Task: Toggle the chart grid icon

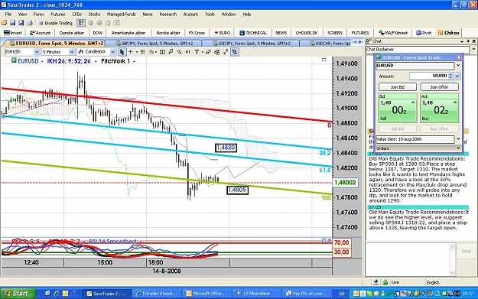Action: 142,52
